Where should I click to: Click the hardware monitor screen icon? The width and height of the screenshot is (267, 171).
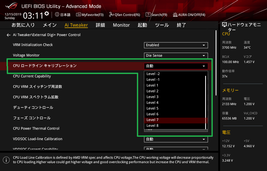[x=224, y=25]
